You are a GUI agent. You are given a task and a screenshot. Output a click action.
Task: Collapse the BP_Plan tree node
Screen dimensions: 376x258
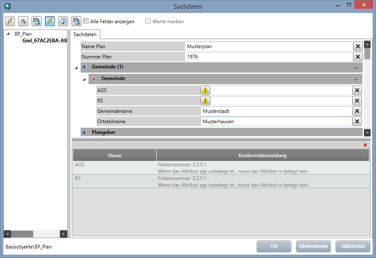point(8,34)
